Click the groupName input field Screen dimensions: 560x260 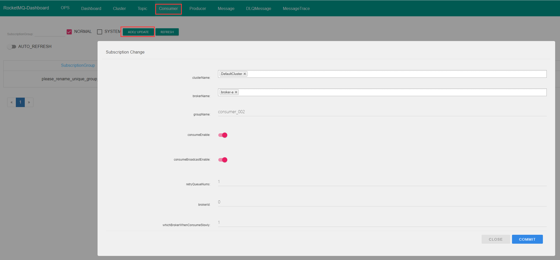click(382, 112)
